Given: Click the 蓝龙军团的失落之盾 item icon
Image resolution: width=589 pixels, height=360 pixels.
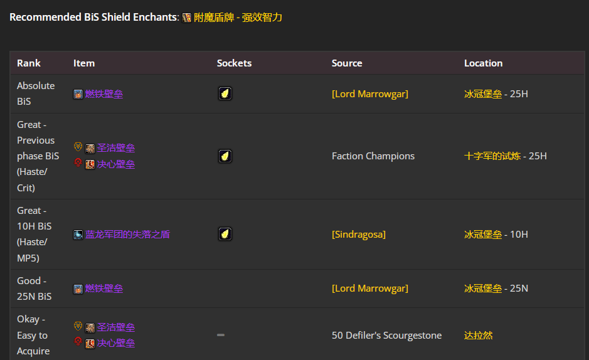Looking at the screenshot, I should [78, 235].
